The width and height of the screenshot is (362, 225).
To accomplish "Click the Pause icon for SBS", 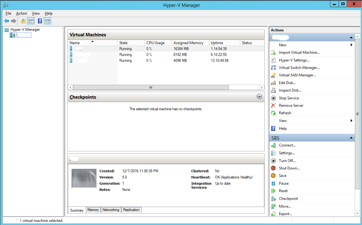I will pyautogui.click(x=273, y=183).
